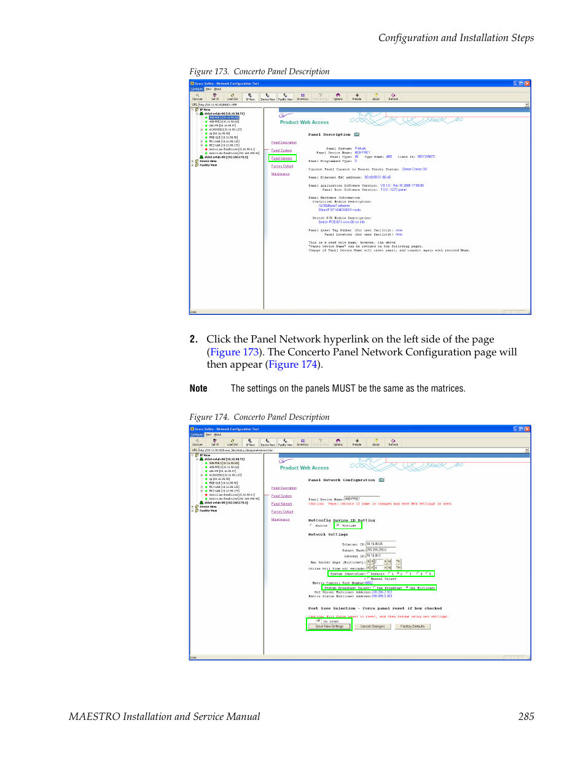Viewport: 586px width, 758px height.
Task: Click help icon beside Panel Description heading
Action: pos(356,134)
